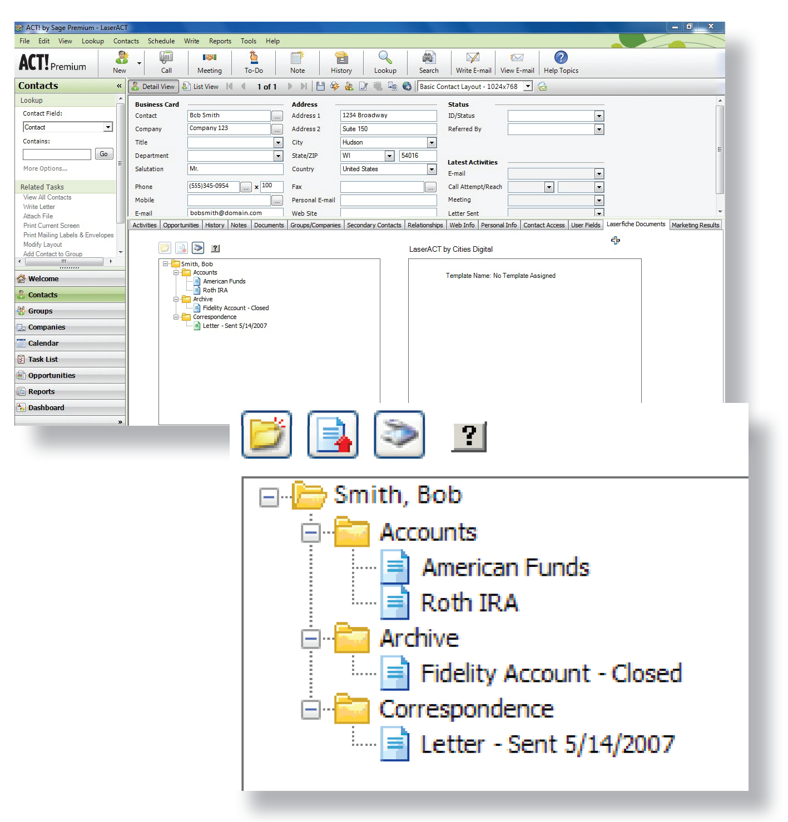
Task: Open Search binoculars icon
Action: pyautogui.click(x=428, y=58)
